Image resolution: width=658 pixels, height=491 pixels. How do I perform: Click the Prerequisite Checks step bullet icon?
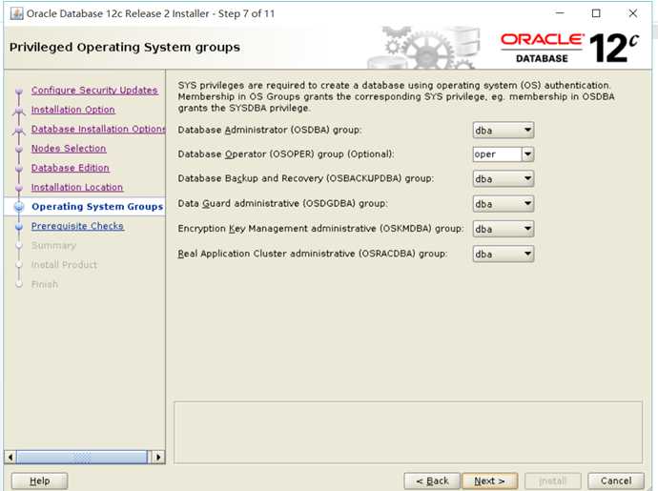(x=19, y=227)
